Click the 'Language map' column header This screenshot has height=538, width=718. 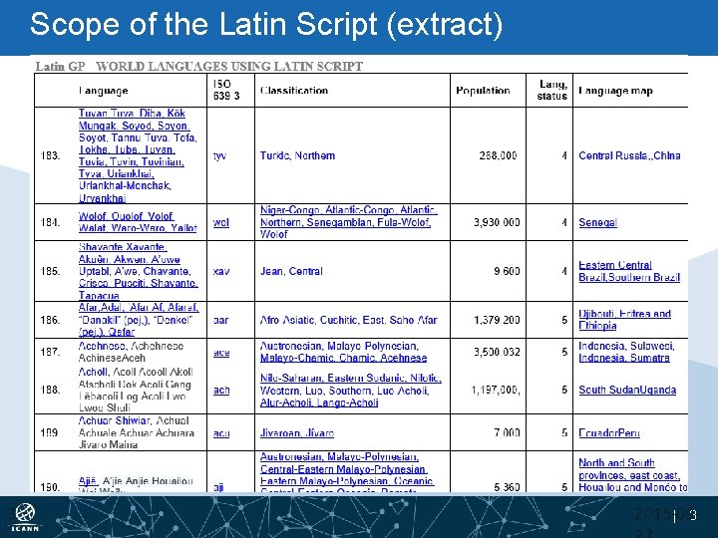615,91
